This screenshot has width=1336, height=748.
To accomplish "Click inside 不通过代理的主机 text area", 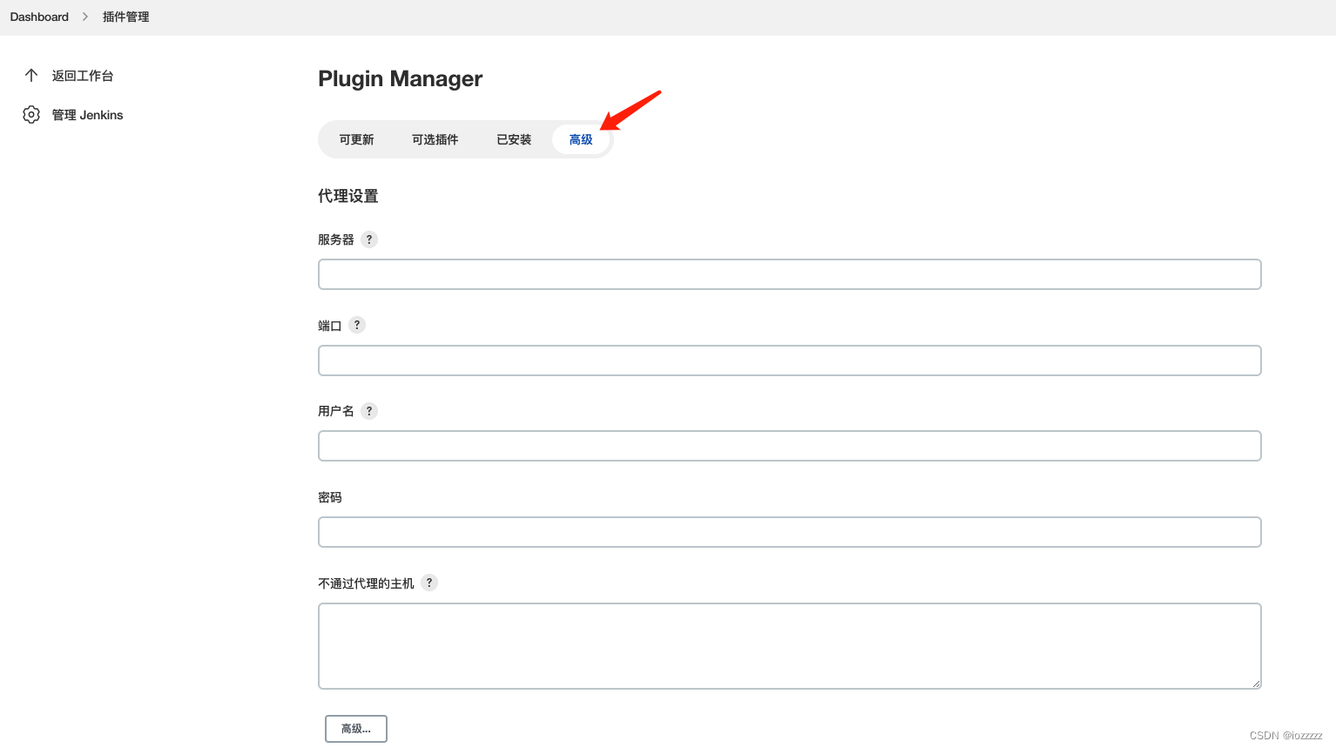I will coord(790,646).
